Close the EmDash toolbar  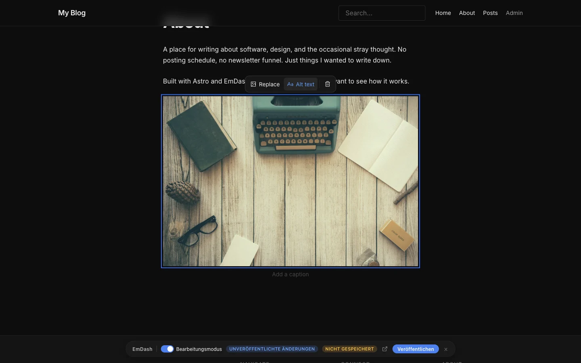(446, 349)
